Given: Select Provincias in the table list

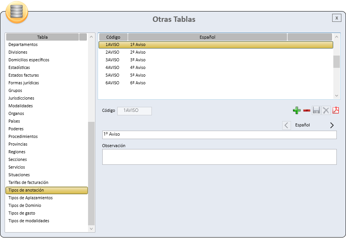Looking at the screenshot, I should (x=18, y=144).
